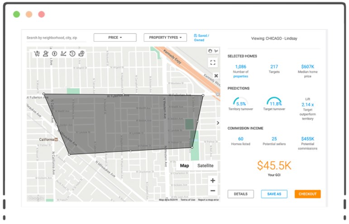This screenshot has height=224, width=349.
Task: Click the top-left polygon vertex handle
Action: (x=44, y=94)
